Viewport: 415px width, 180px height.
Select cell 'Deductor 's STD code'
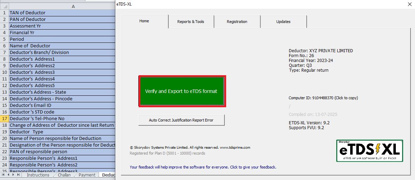point(62,112)
